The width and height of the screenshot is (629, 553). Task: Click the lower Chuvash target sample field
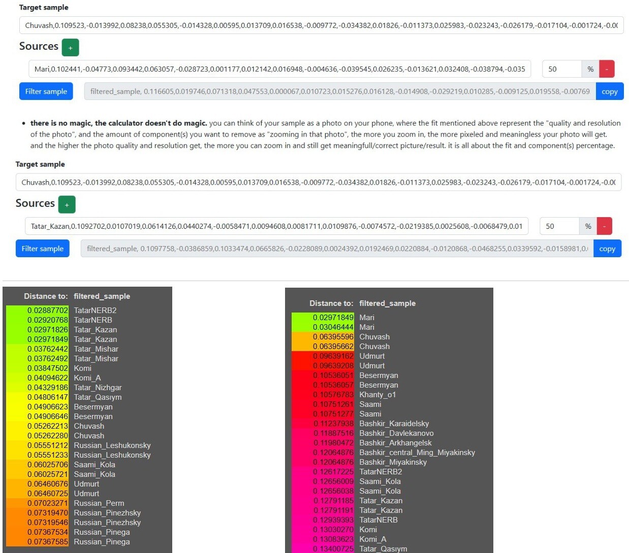(318, 182)
